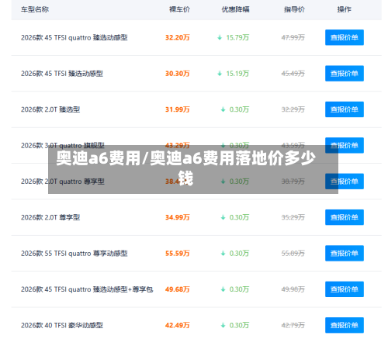This screenshot has height=339, width=388.
Task: Click the struck-through 35.29万 guide price
Action: 293,217
